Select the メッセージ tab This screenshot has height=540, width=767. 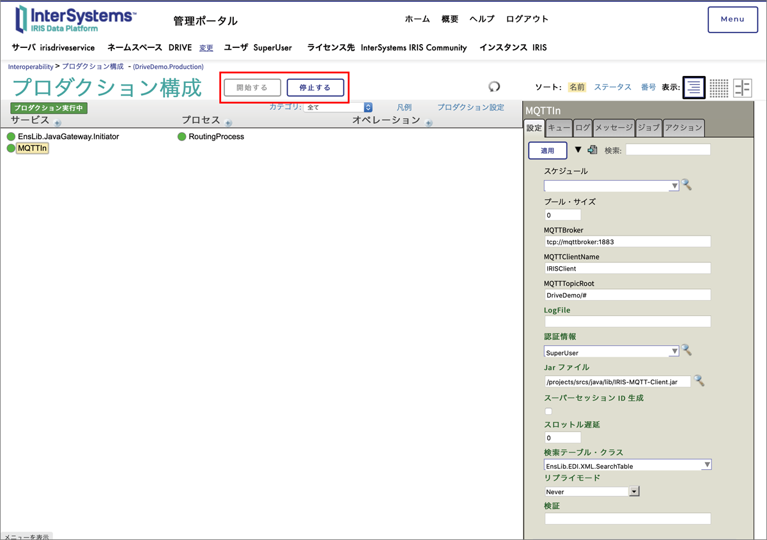614,128
